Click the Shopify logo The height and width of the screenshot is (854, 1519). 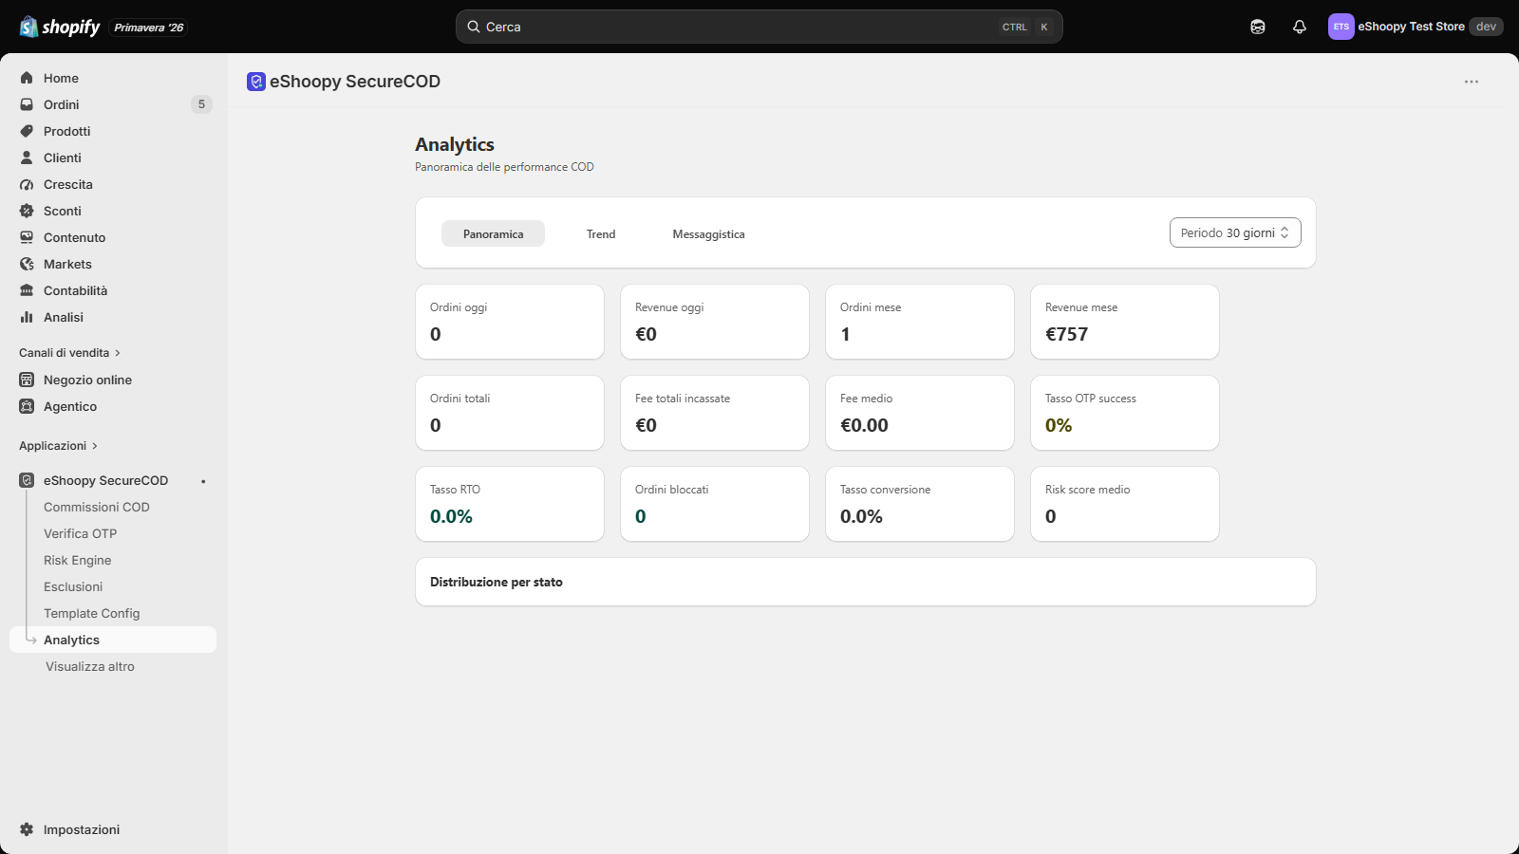(x=60, y=27)
